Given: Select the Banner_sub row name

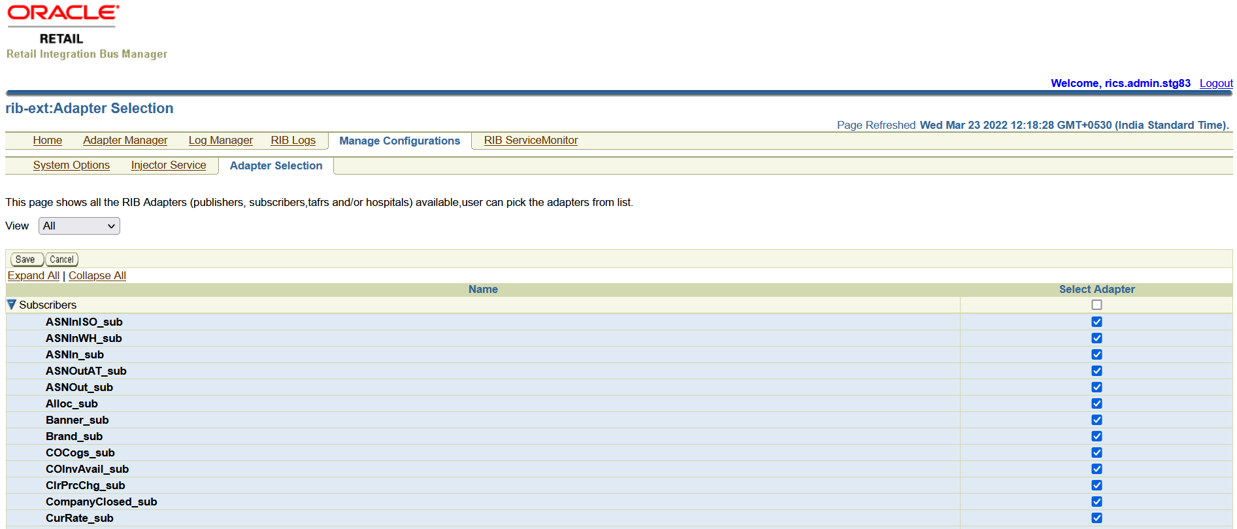Looking at the screenshot, I should click(77, 420).
